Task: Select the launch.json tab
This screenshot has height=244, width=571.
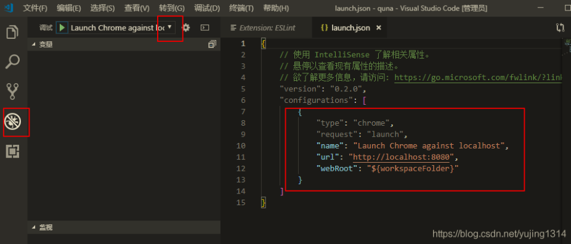Action: pyautogui.click(x=350, y=28)
